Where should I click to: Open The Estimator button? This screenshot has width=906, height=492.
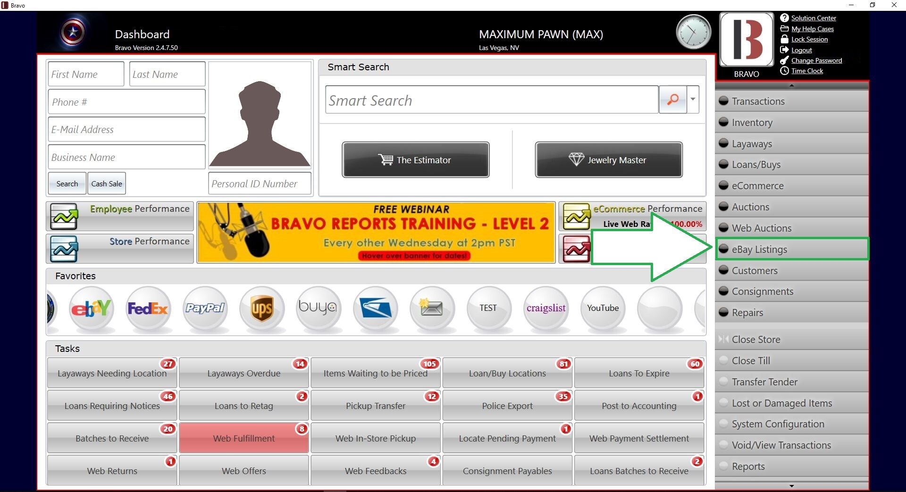click(415, 160)
